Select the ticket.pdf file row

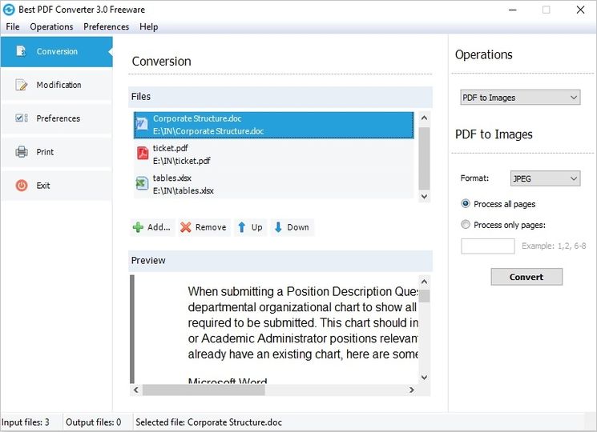coord(274,154)
